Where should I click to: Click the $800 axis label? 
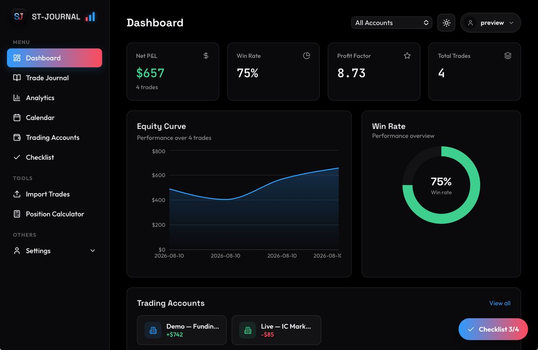click(x=158, y=151)
